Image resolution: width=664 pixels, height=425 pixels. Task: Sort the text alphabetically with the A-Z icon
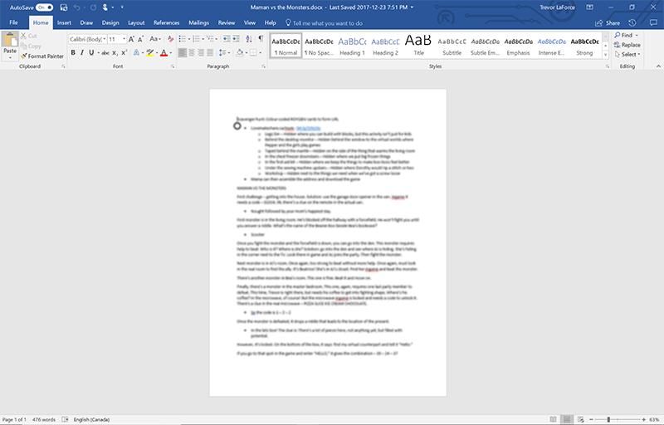249,39
